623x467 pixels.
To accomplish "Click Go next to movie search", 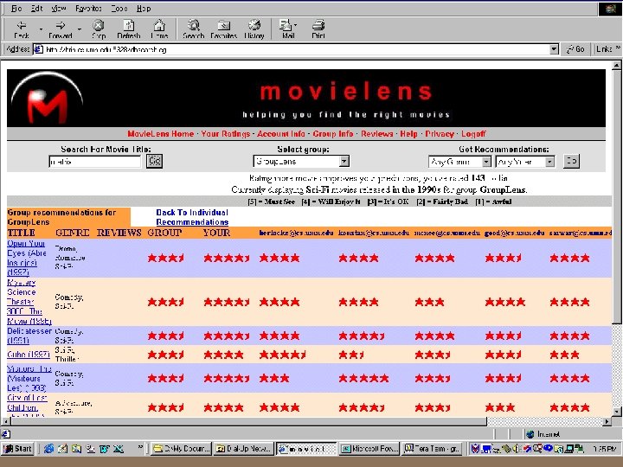I will pos(154,161).
